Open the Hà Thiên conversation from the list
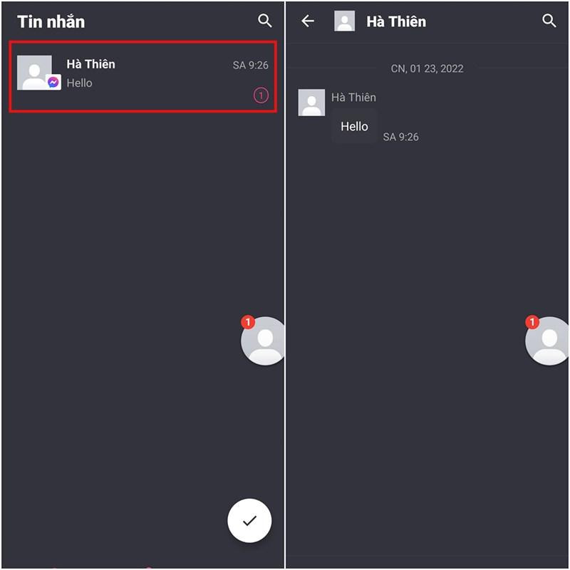570x570 pixels. (x=143, y=76)
